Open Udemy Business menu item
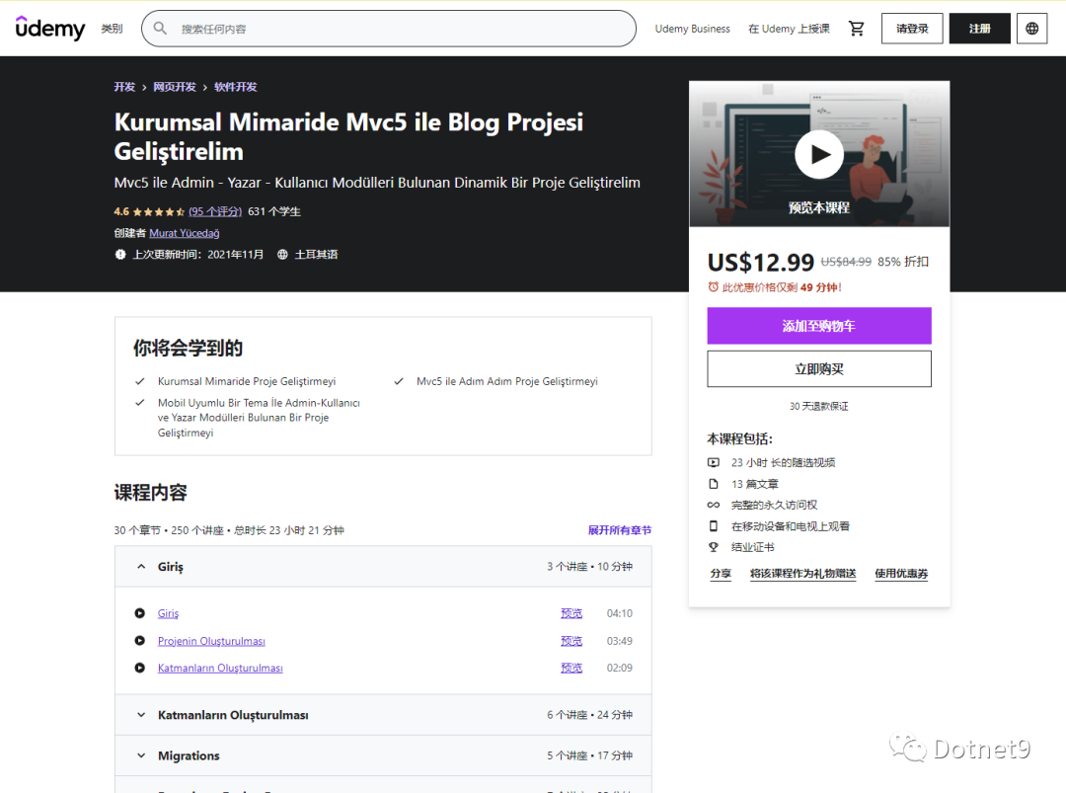The width and height of the screenshot is (1066, 793). coord(692,29)
